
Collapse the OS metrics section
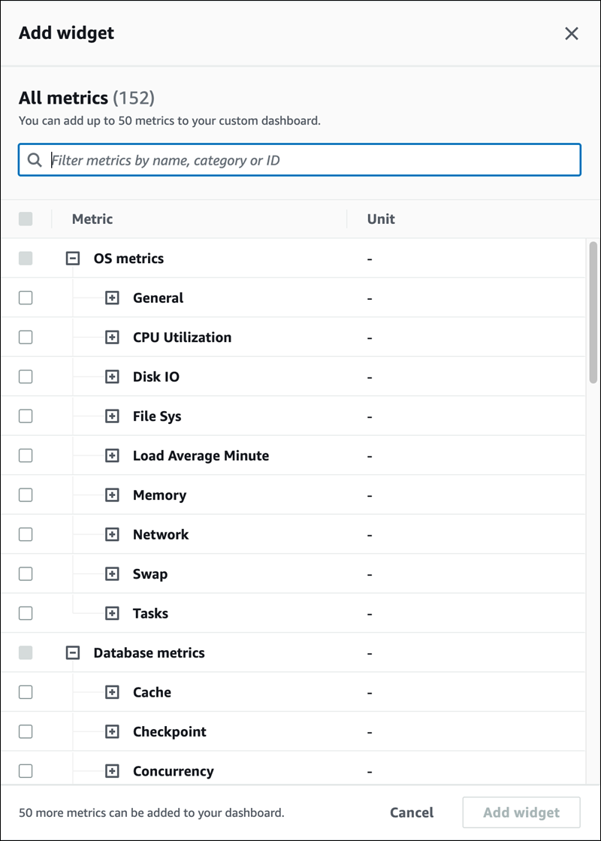coord(73,258)
